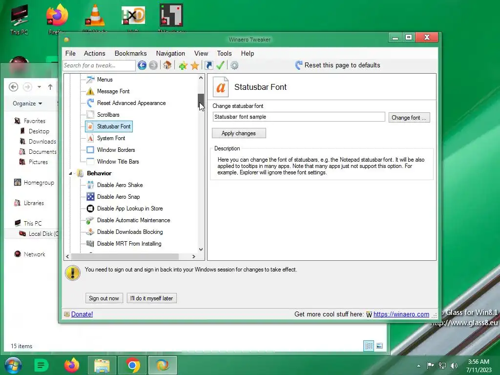Open the Windows Start button
The width and height of the screenshot is (500, 375).
13,365
